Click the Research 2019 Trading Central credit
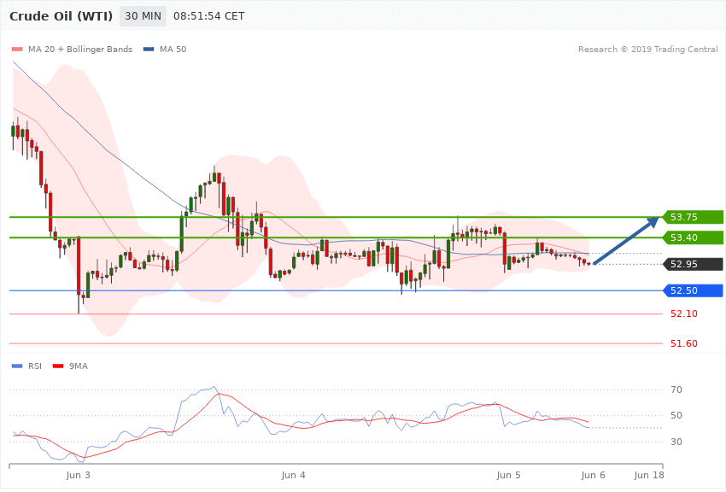The width and height of the screenshot is (726, 492). tap(647, 49)
